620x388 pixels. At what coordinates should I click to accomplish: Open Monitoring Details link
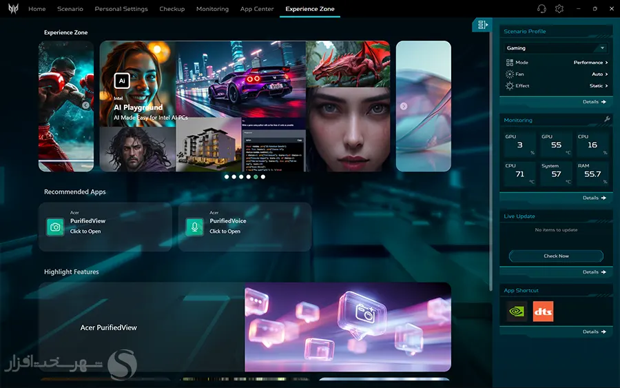point(595,198)
